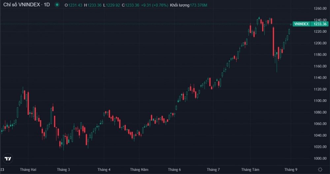Click the 1140.00 price axis label

[320, 78]
